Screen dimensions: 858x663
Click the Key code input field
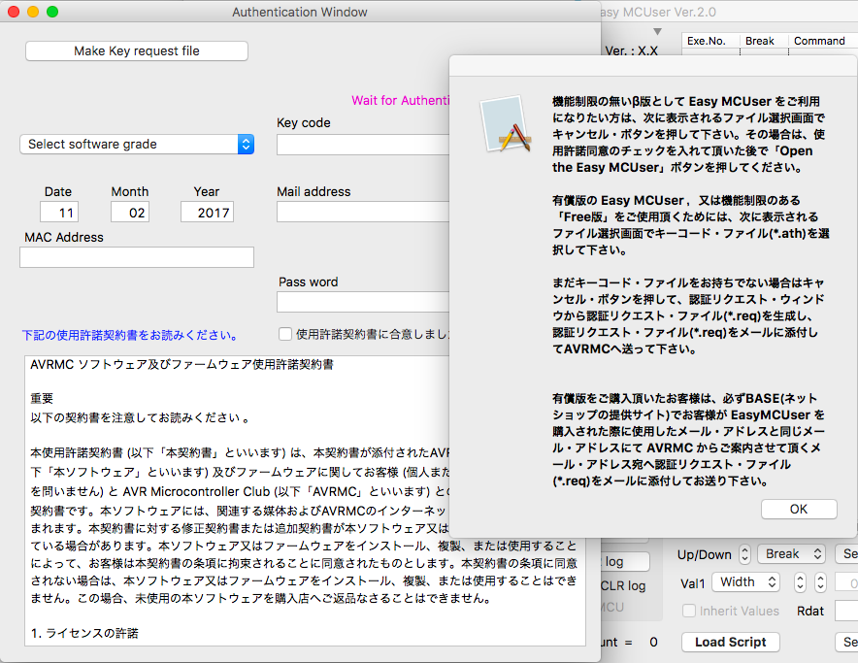(363, 145)
